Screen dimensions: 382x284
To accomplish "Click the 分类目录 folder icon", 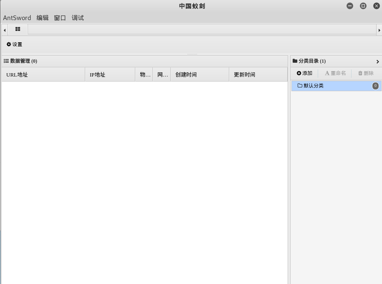I will tap(295, 61).
